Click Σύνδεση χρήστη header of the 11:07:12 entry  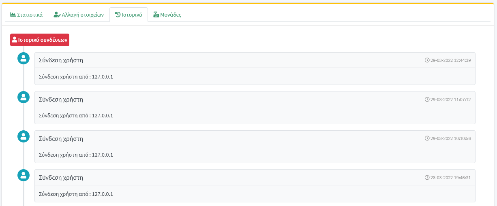pyautogui.click(x=61, y=99)
